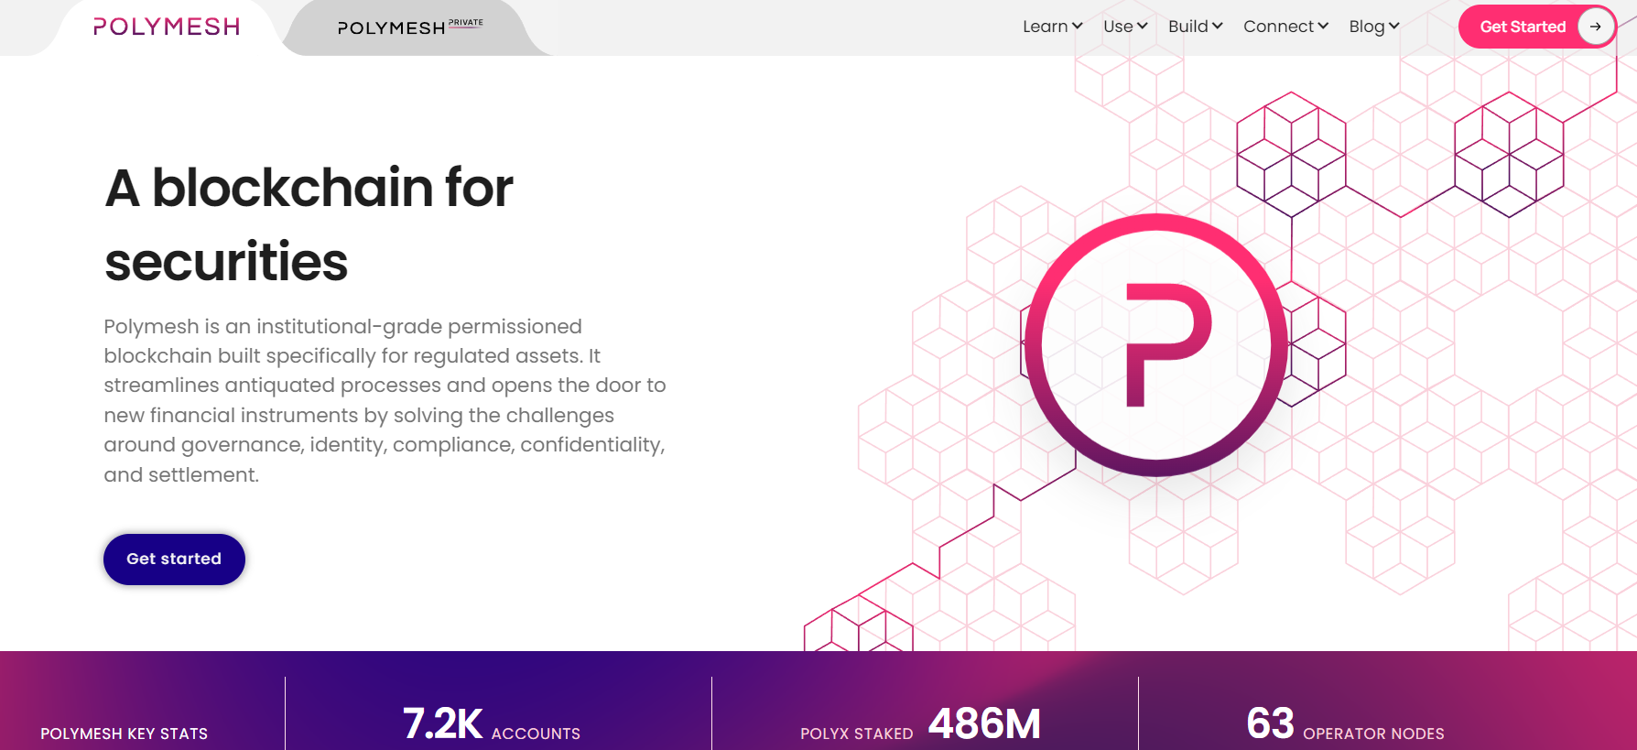Click the arrow icon inside Get Started

1595,27
